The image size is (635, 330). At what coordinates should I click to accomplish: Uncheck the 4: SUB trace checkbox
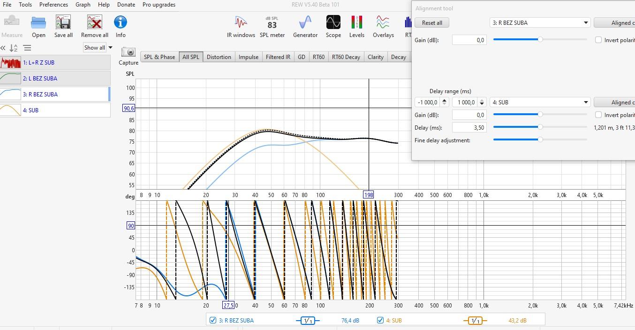point(380,321)
